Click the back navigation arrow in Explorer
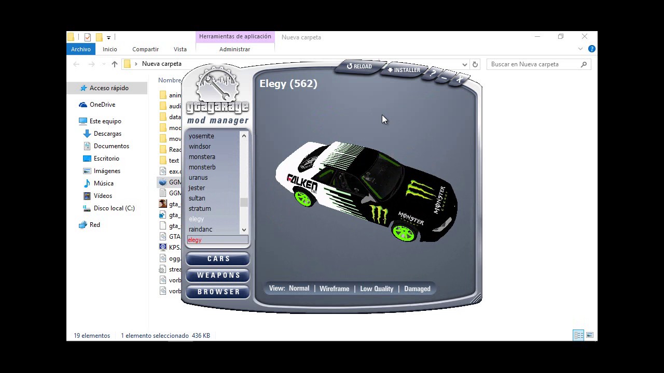The image size is (664, 373). click(x=76, y=64)
